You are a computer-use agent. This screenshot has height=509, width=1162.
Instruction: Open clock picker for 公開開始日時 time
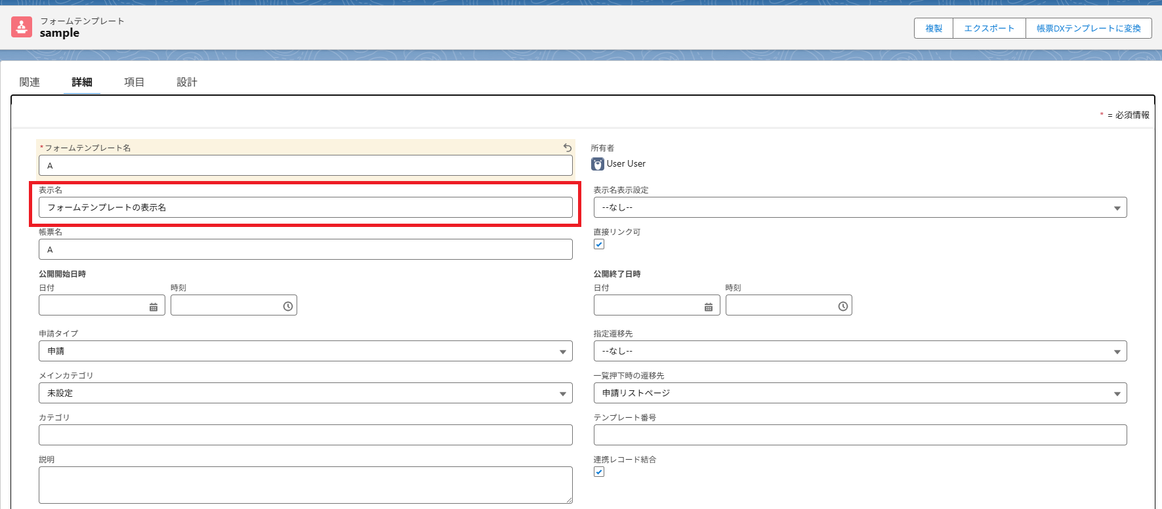(x=287, y=306)
